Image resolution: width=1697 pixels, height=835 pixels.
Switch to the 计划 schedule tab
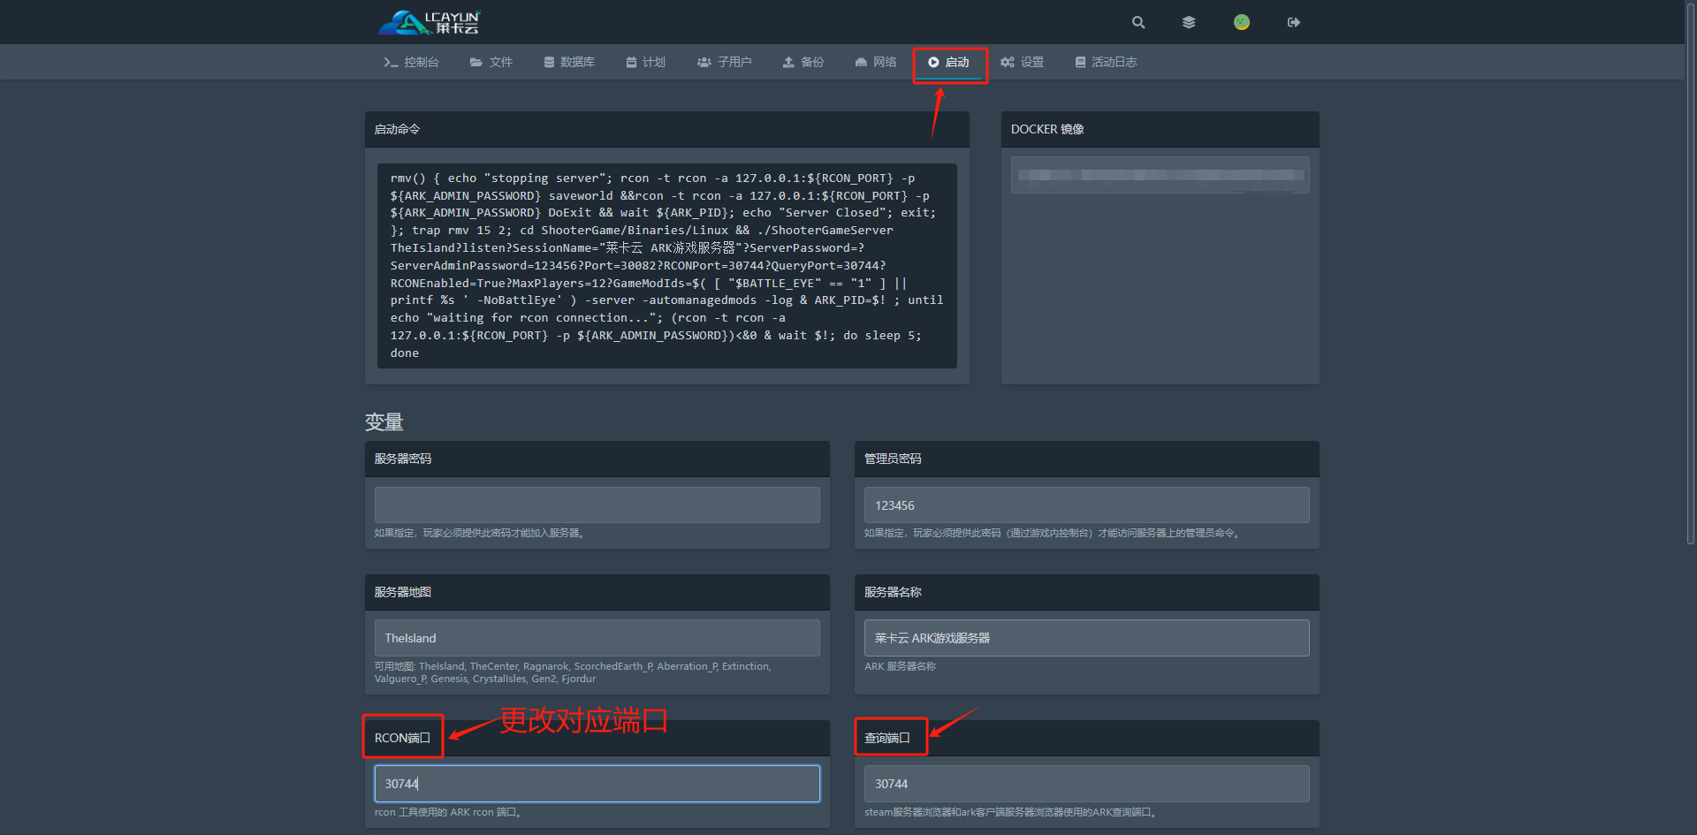point(646,62)
